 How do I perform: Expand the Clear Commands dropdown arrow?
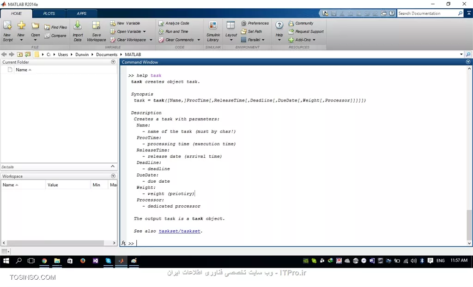(x=199, y=40)
